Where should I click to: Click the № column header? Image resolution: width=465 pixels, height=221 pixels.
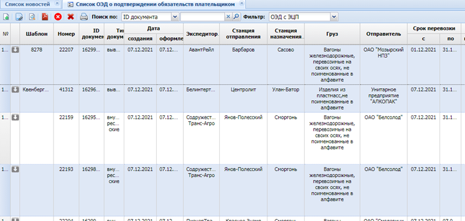tap(5, 34)
